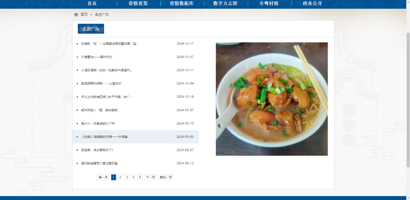Viewport: 410px width, 200px height.
Task: Open 首页 in the top navigation bar
Action: (92, 4)
